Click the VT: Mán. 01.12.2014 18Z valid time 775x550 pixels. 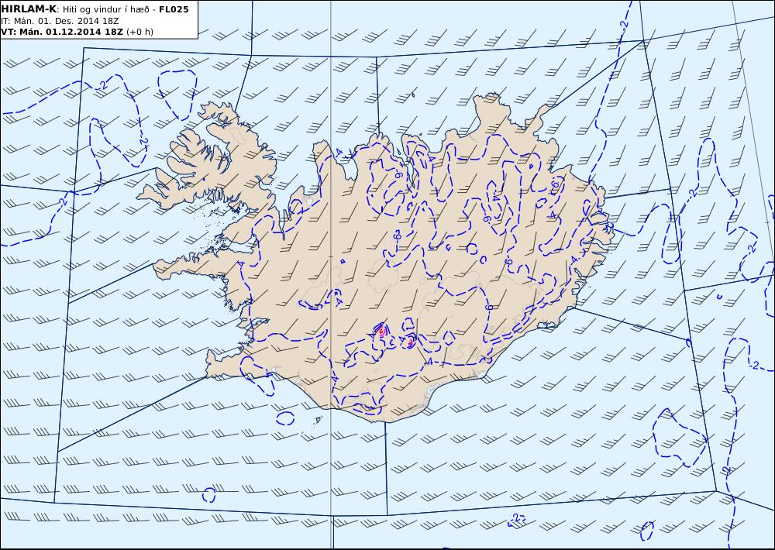tap(62, 32)
